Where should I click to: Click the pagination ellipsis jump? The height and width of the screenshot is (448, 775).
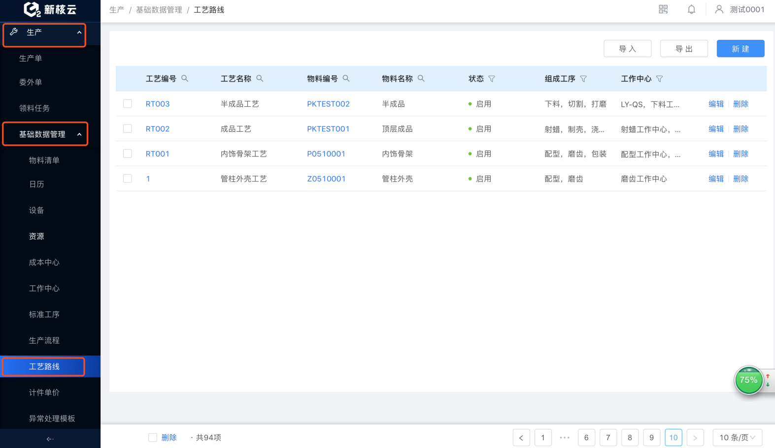pyautogui.click(x=565, y=437)
